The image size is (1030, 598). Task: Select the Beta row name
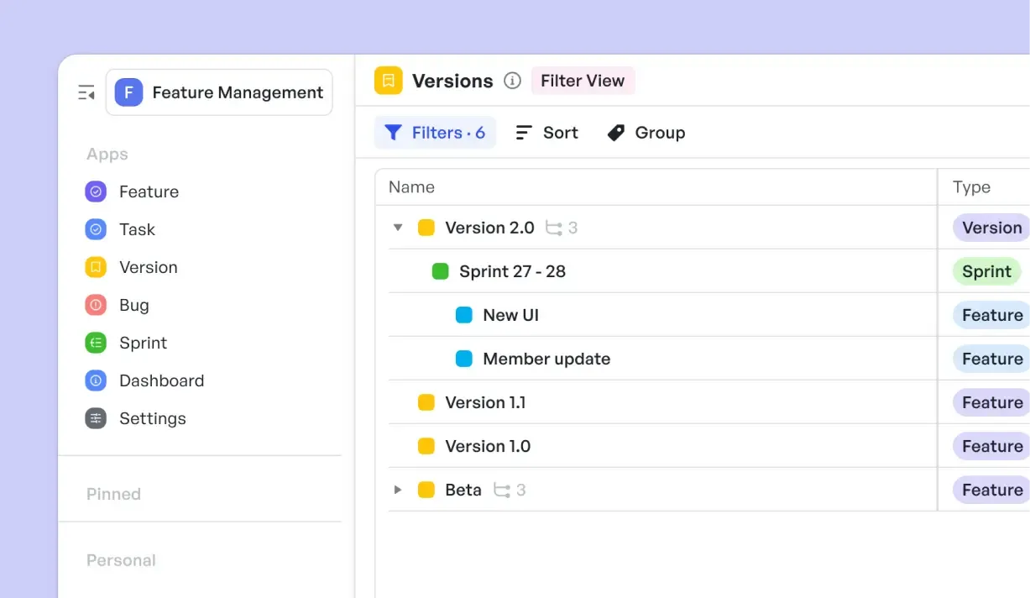tap(463, 490)
